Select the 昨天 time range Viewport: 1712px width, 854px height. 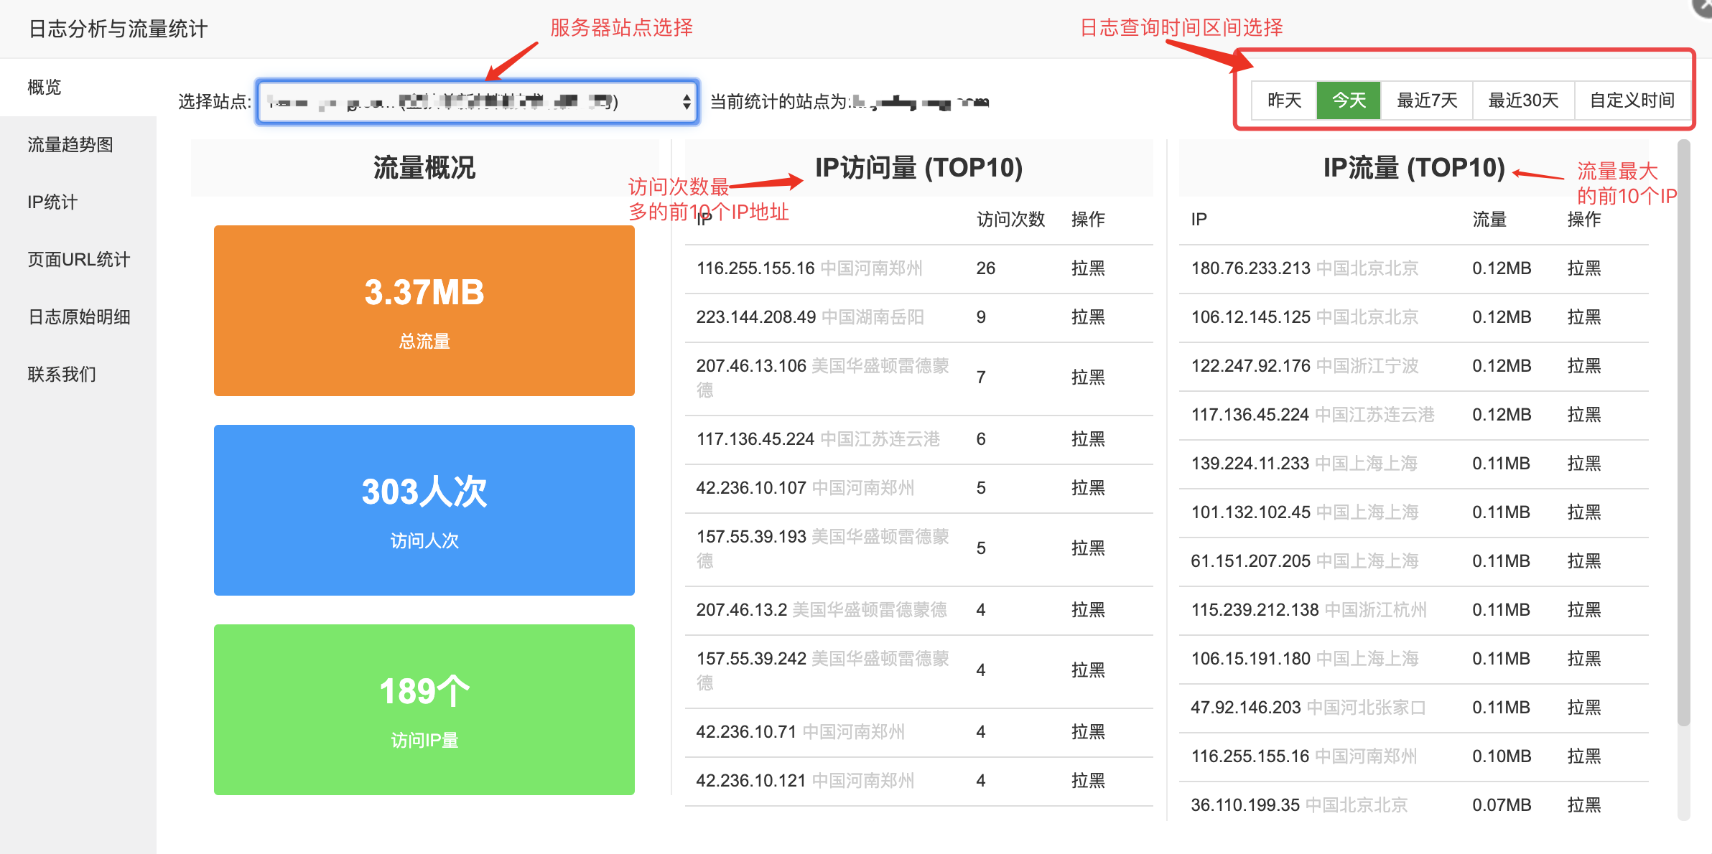pyautogui.click(x=1284, y=100)
